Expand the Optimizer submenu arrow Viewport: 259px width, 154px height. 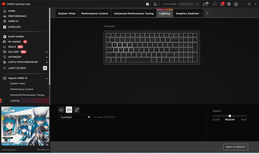click(47, 57)
